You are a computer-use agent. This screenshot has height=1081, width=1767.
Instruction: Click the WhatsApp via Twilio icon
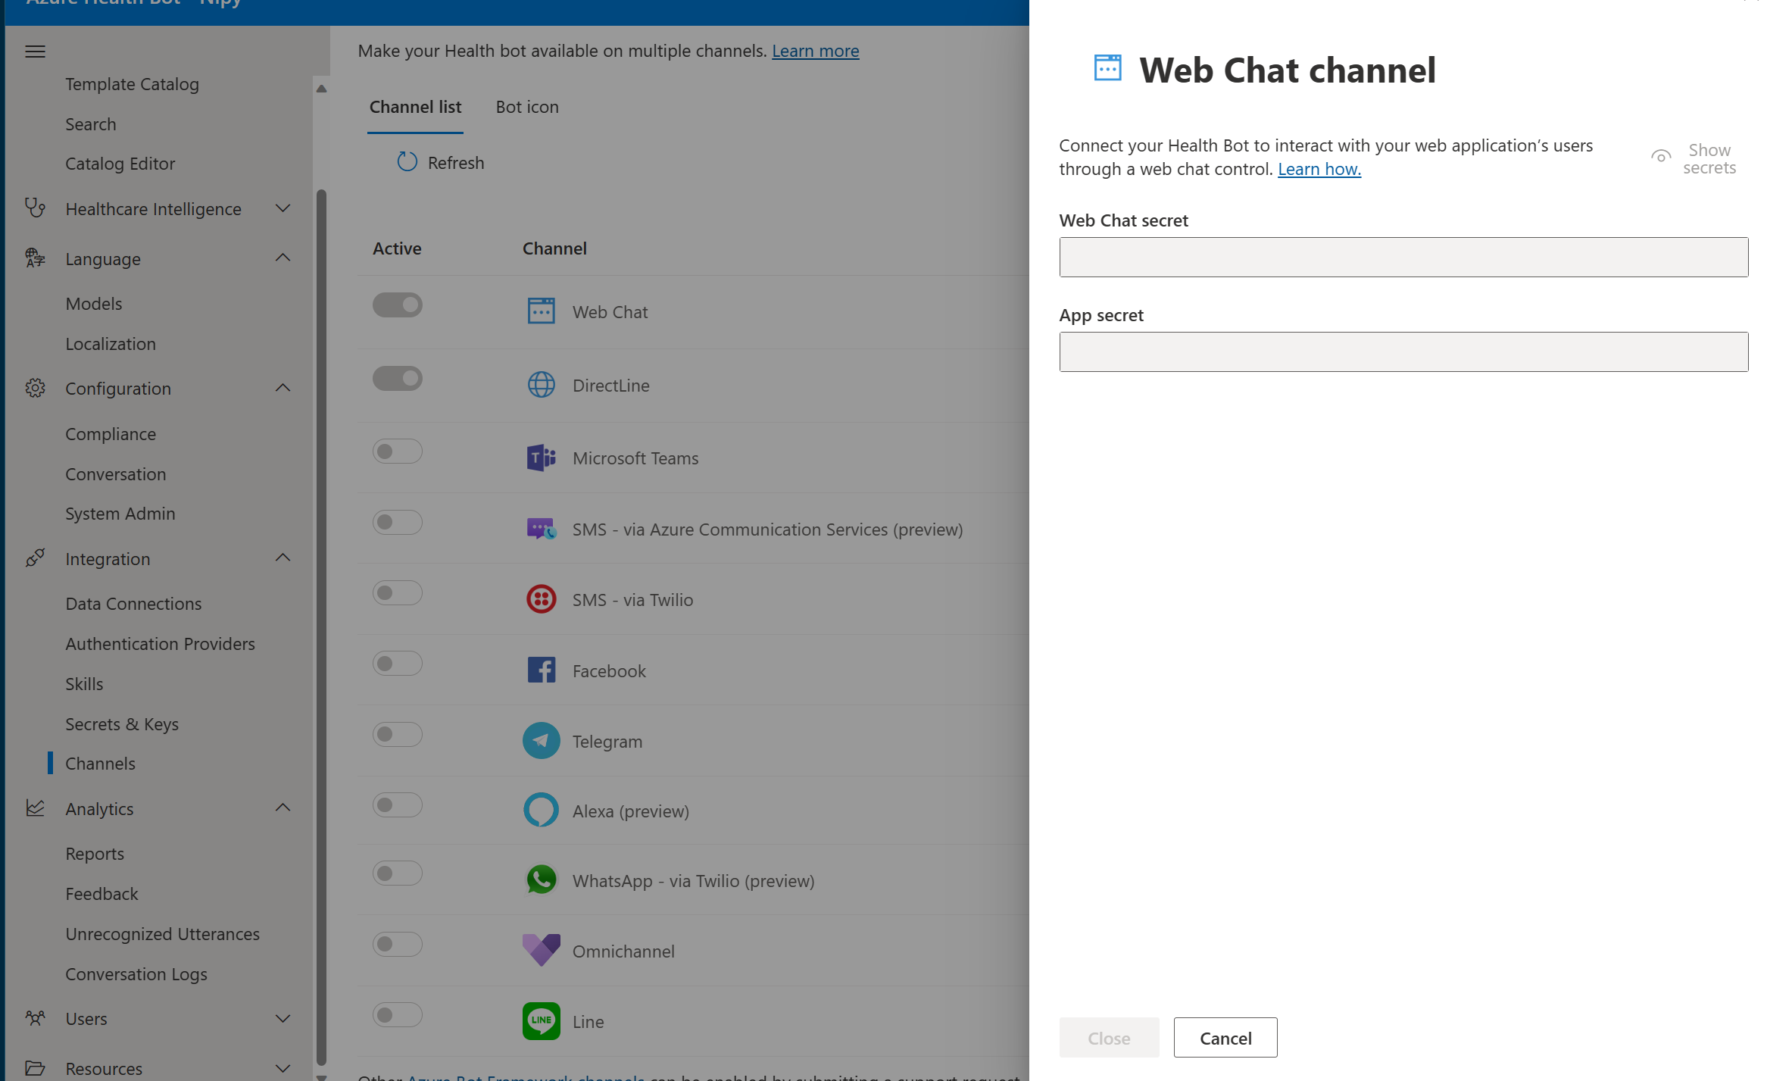(541, 879)
